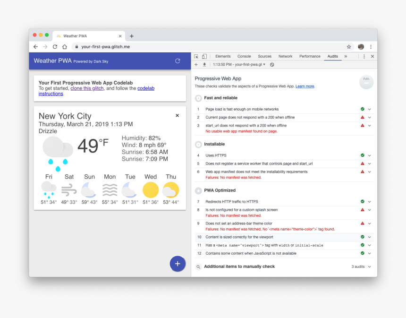This screenshot has width=406, height=318.
Task: Switch to the Elements tab
Action: 223,56
